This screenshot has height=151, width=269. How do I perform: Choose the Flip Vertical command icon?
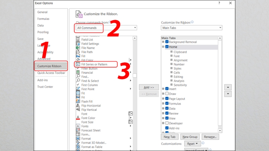click(x=78, y=110)
